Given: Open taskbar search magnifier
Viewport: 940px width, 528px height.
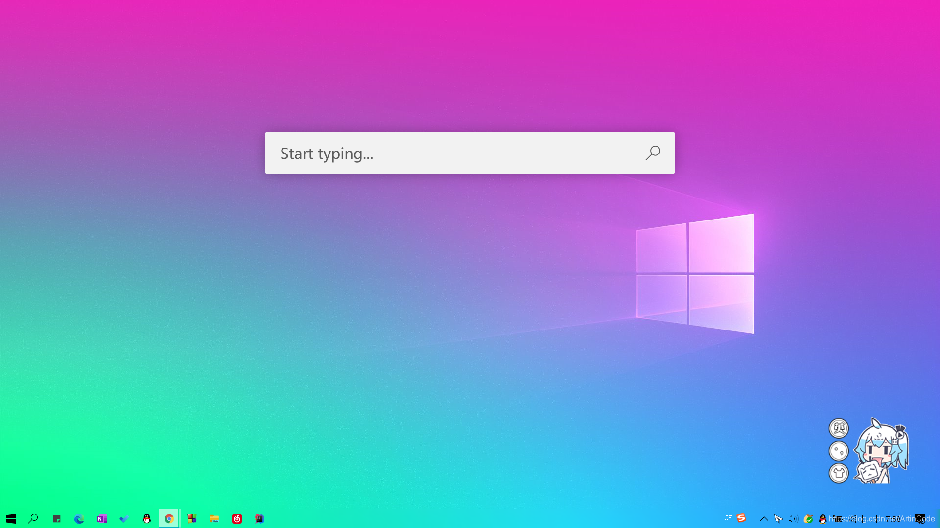Looking at the screenshot, I should point(33,519).
